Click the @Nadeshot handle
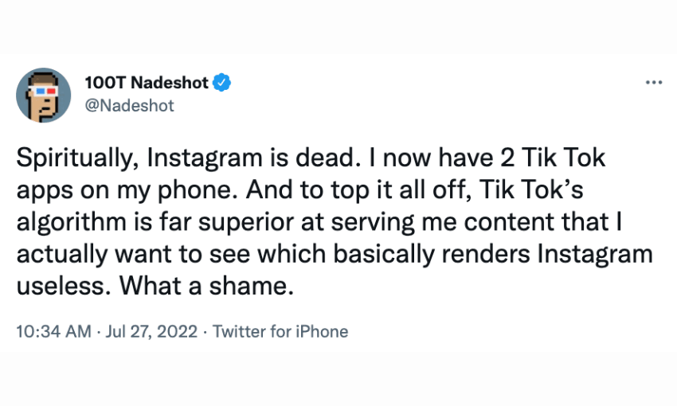The height and width of the screenshot is (406, 677). tap(128, 105)
